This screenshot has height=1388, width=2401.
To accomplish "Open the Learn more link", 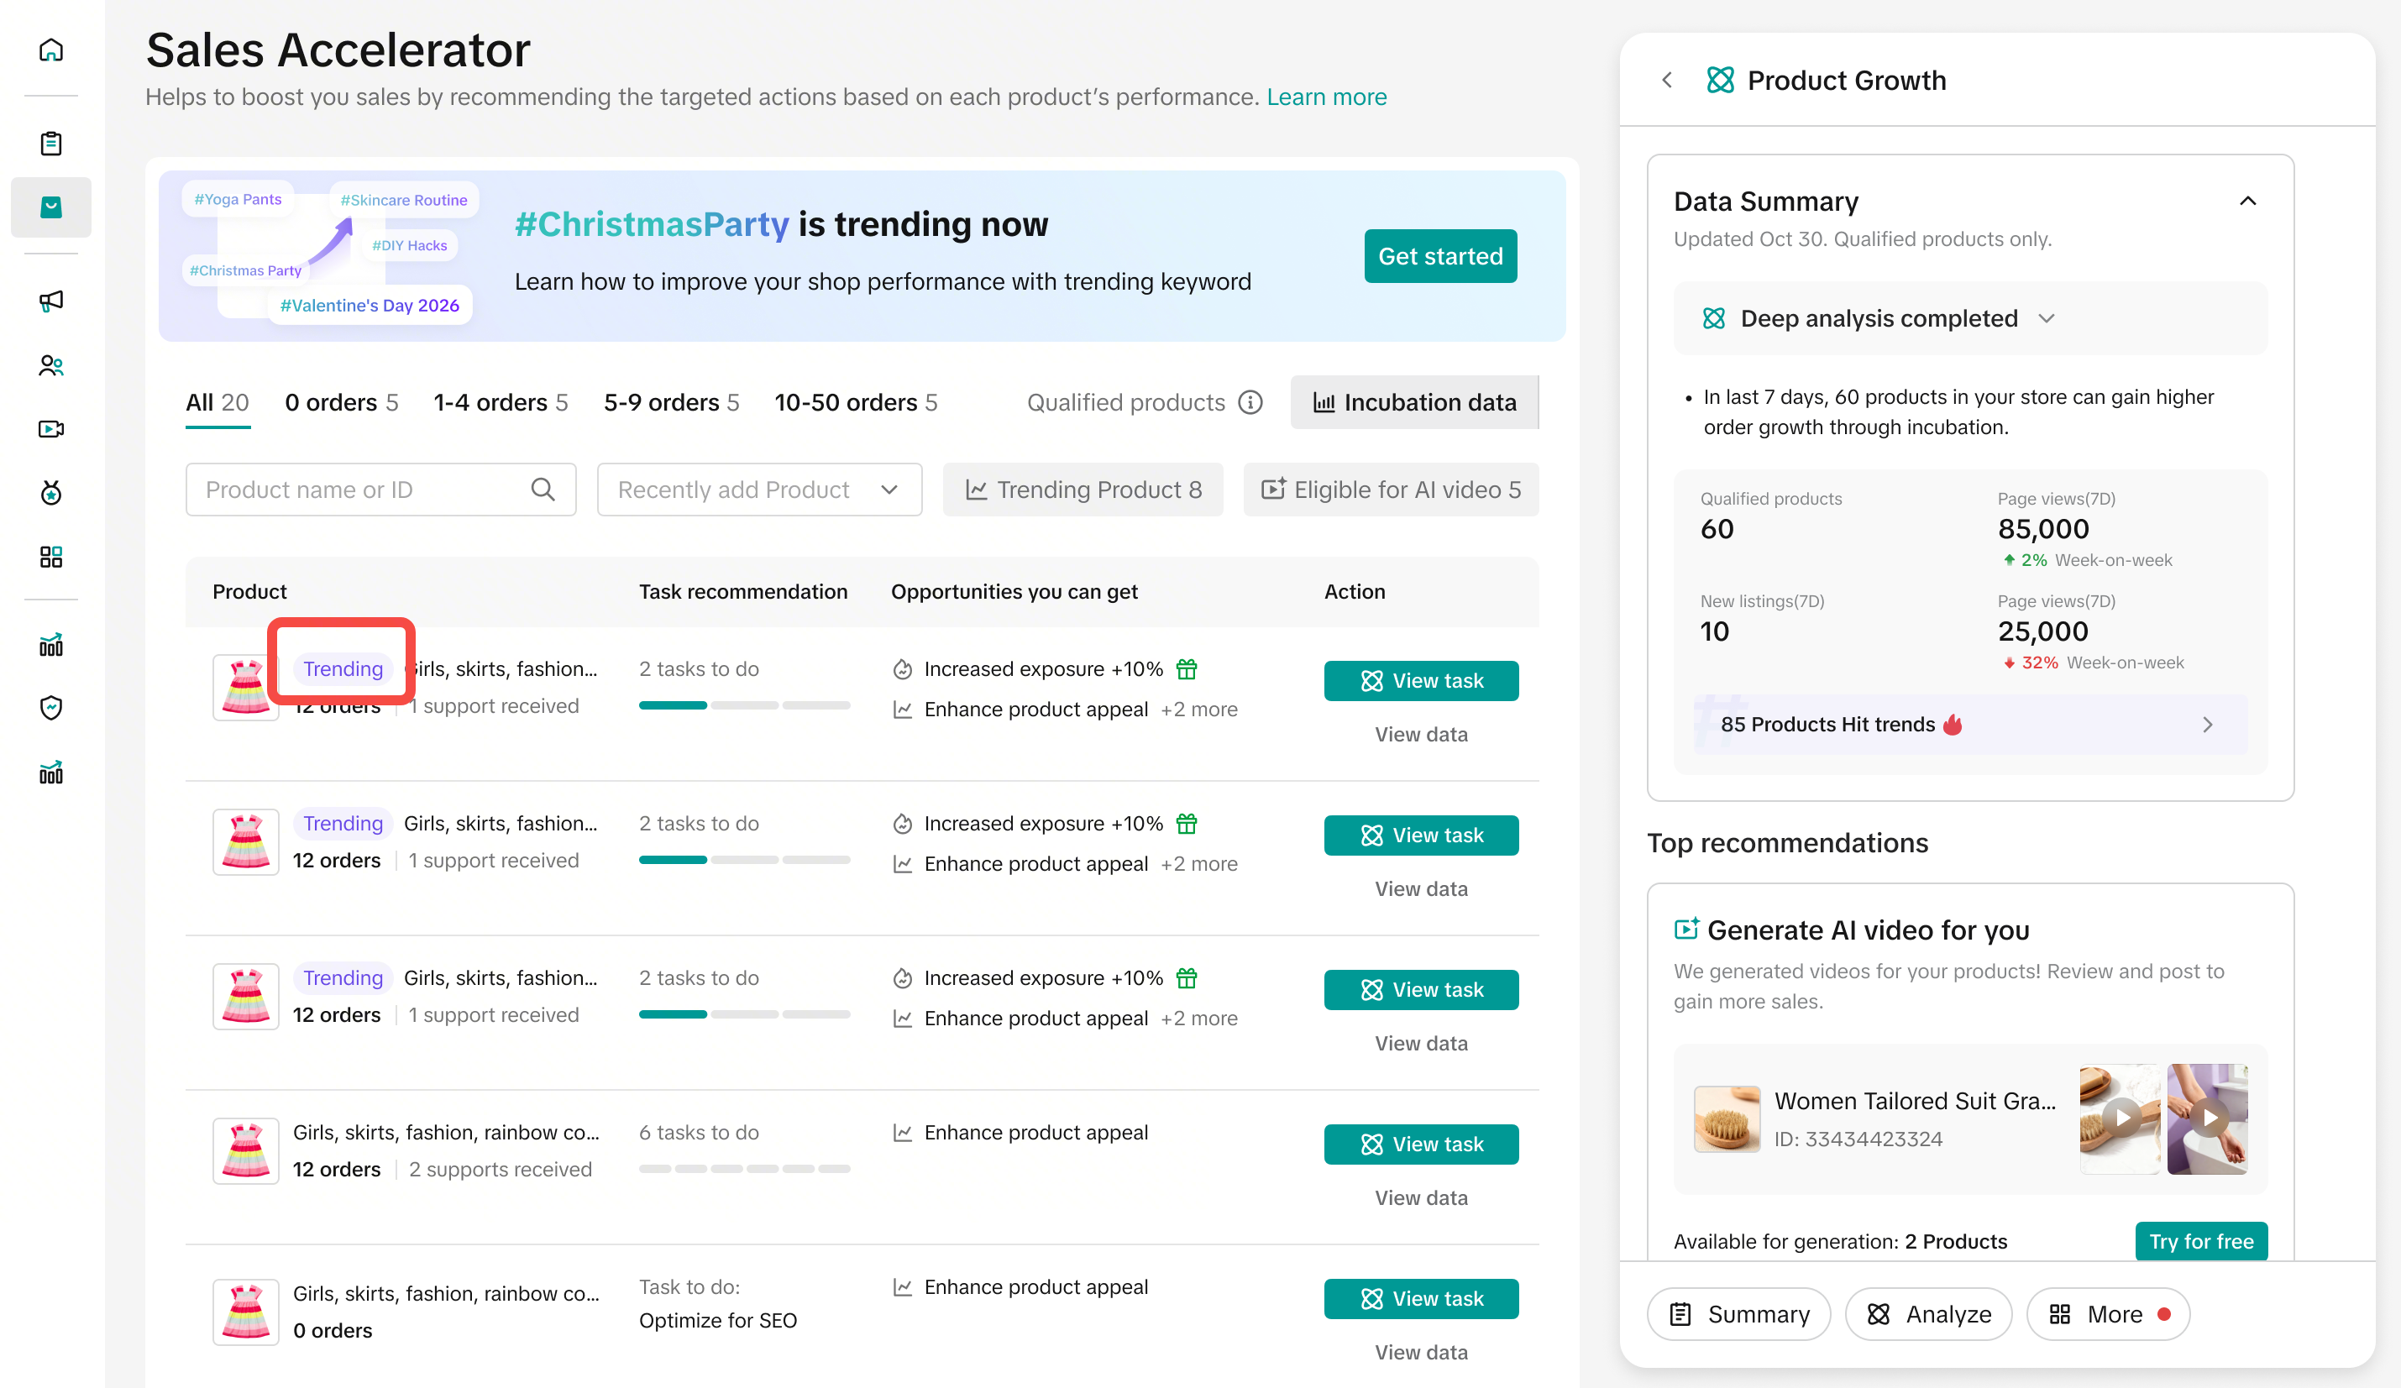I will click(x=1326, y=97).
